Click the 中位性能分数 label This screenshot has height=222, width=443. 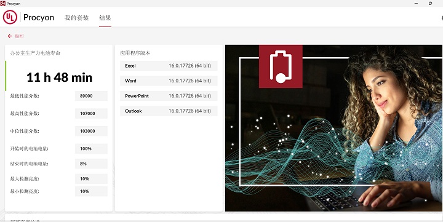25,131
